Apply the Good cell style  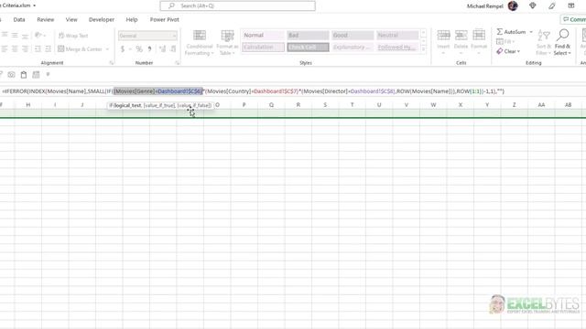[x=353, y=35]
